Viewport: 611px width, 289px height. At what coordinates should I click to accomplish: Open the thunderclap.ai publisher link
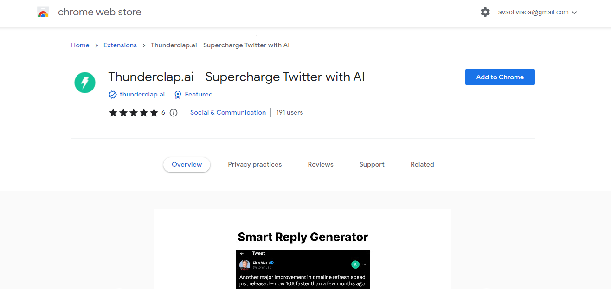click(142, 95)
